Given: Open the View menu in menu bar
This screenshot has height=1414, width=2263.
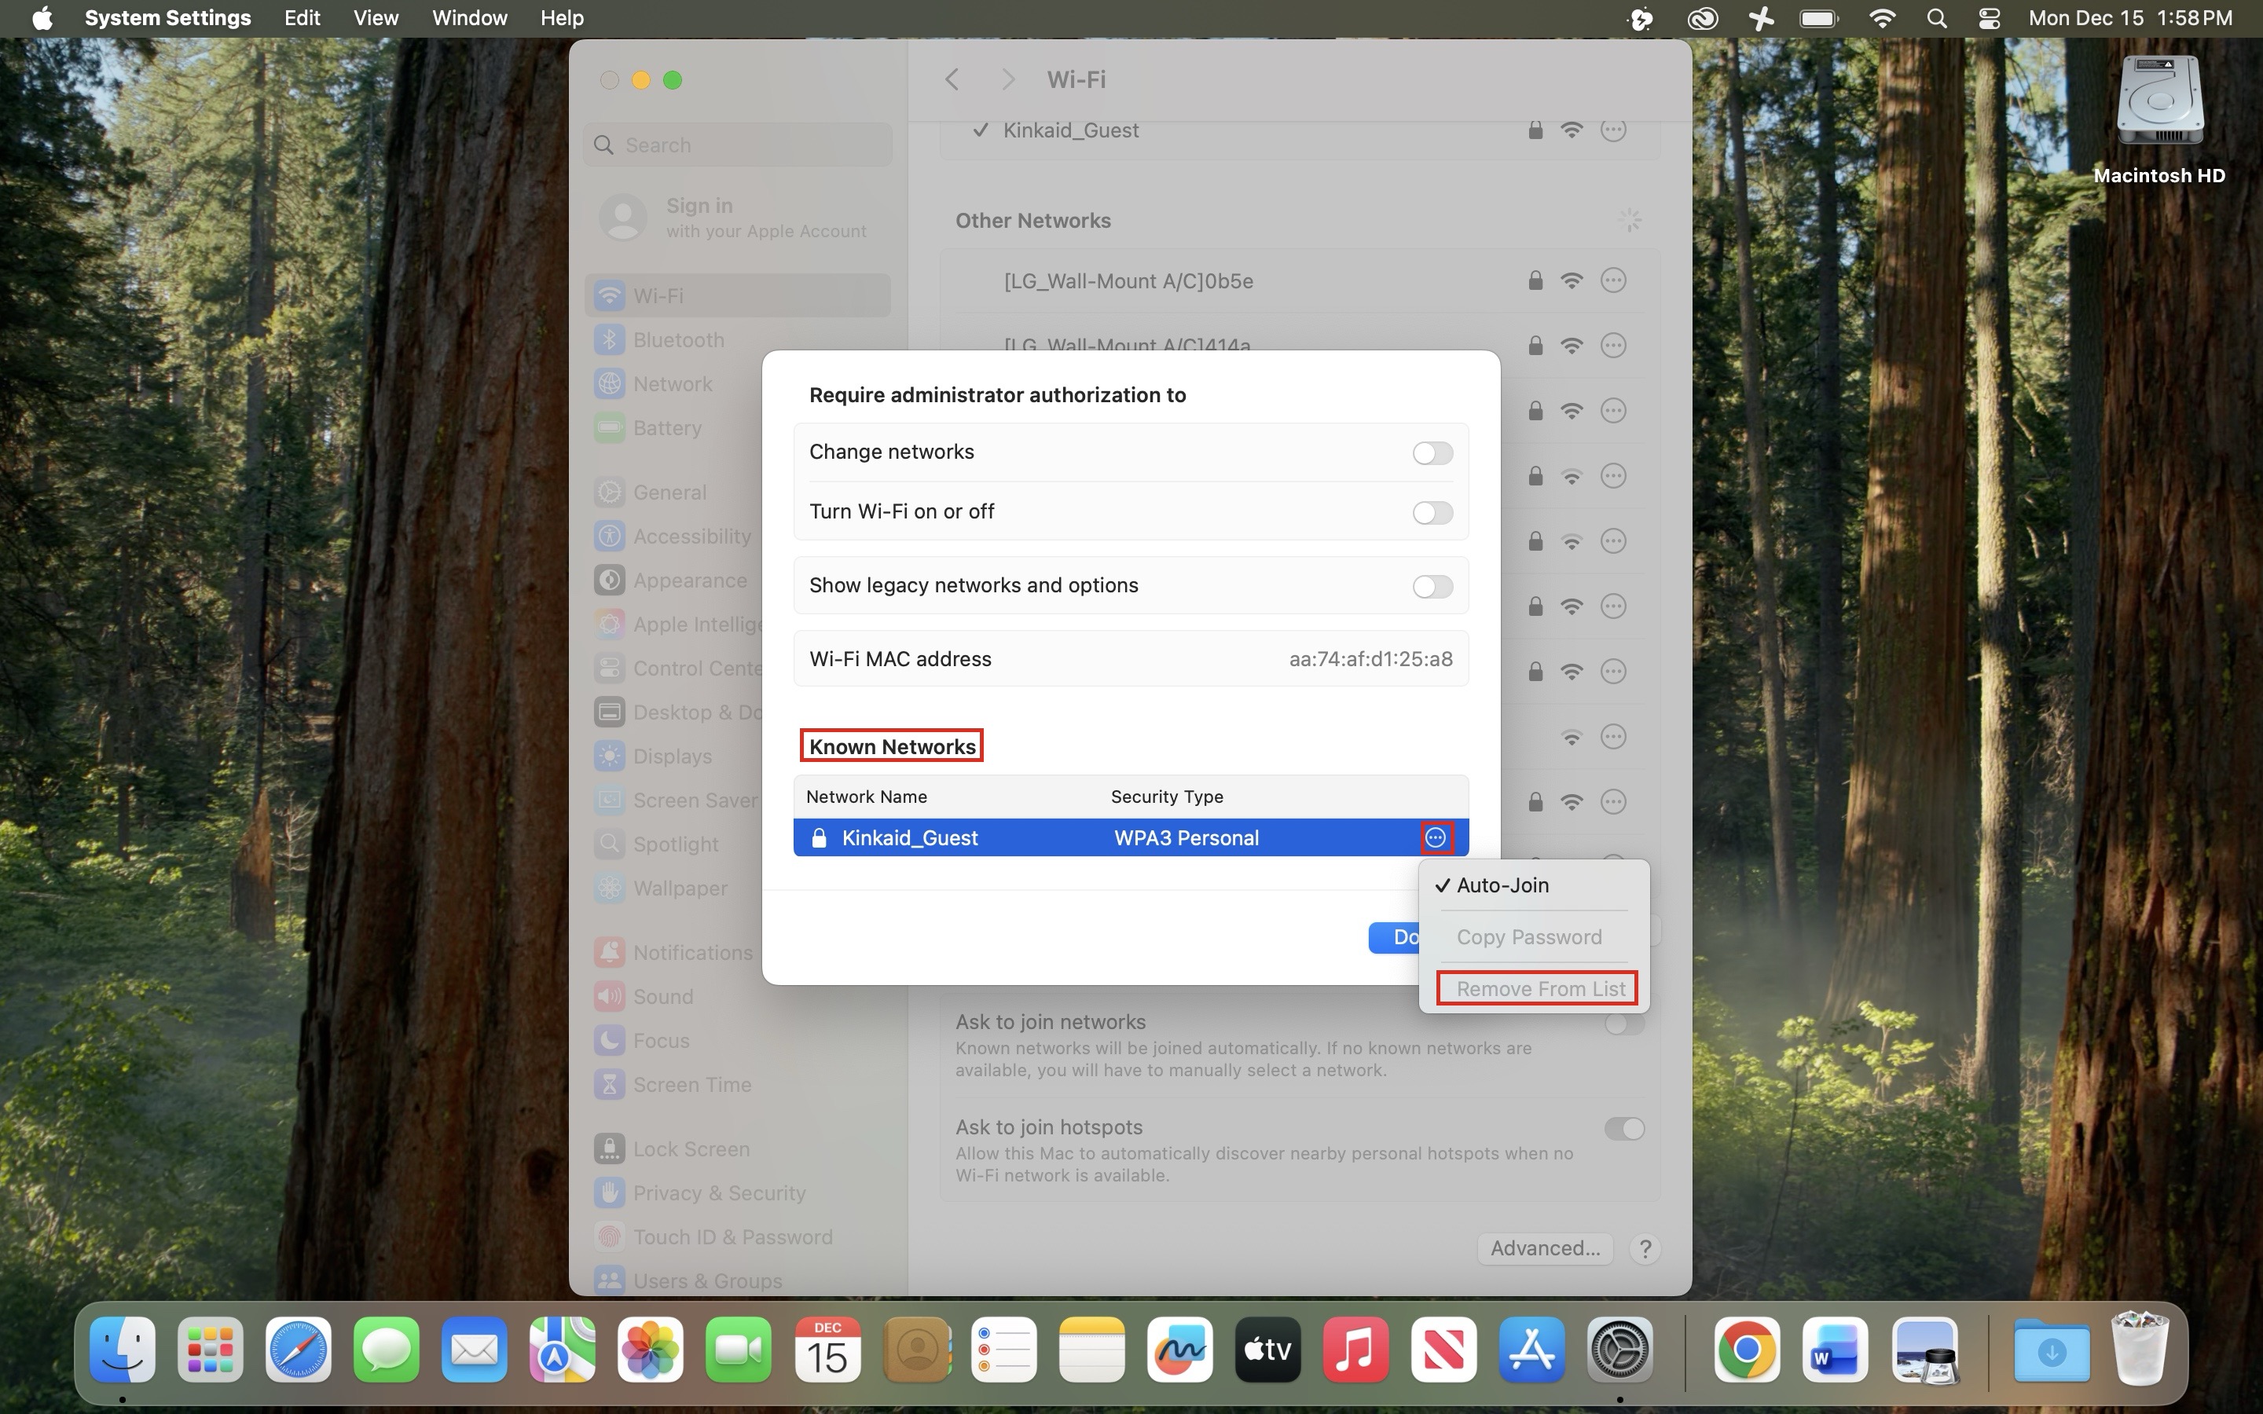Looking at the screenshot, I should point(376,19).
